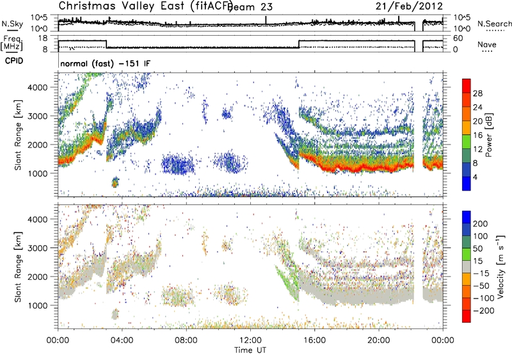
Task: Click the blue bottom of power colorbar
Action: [467, 183]
